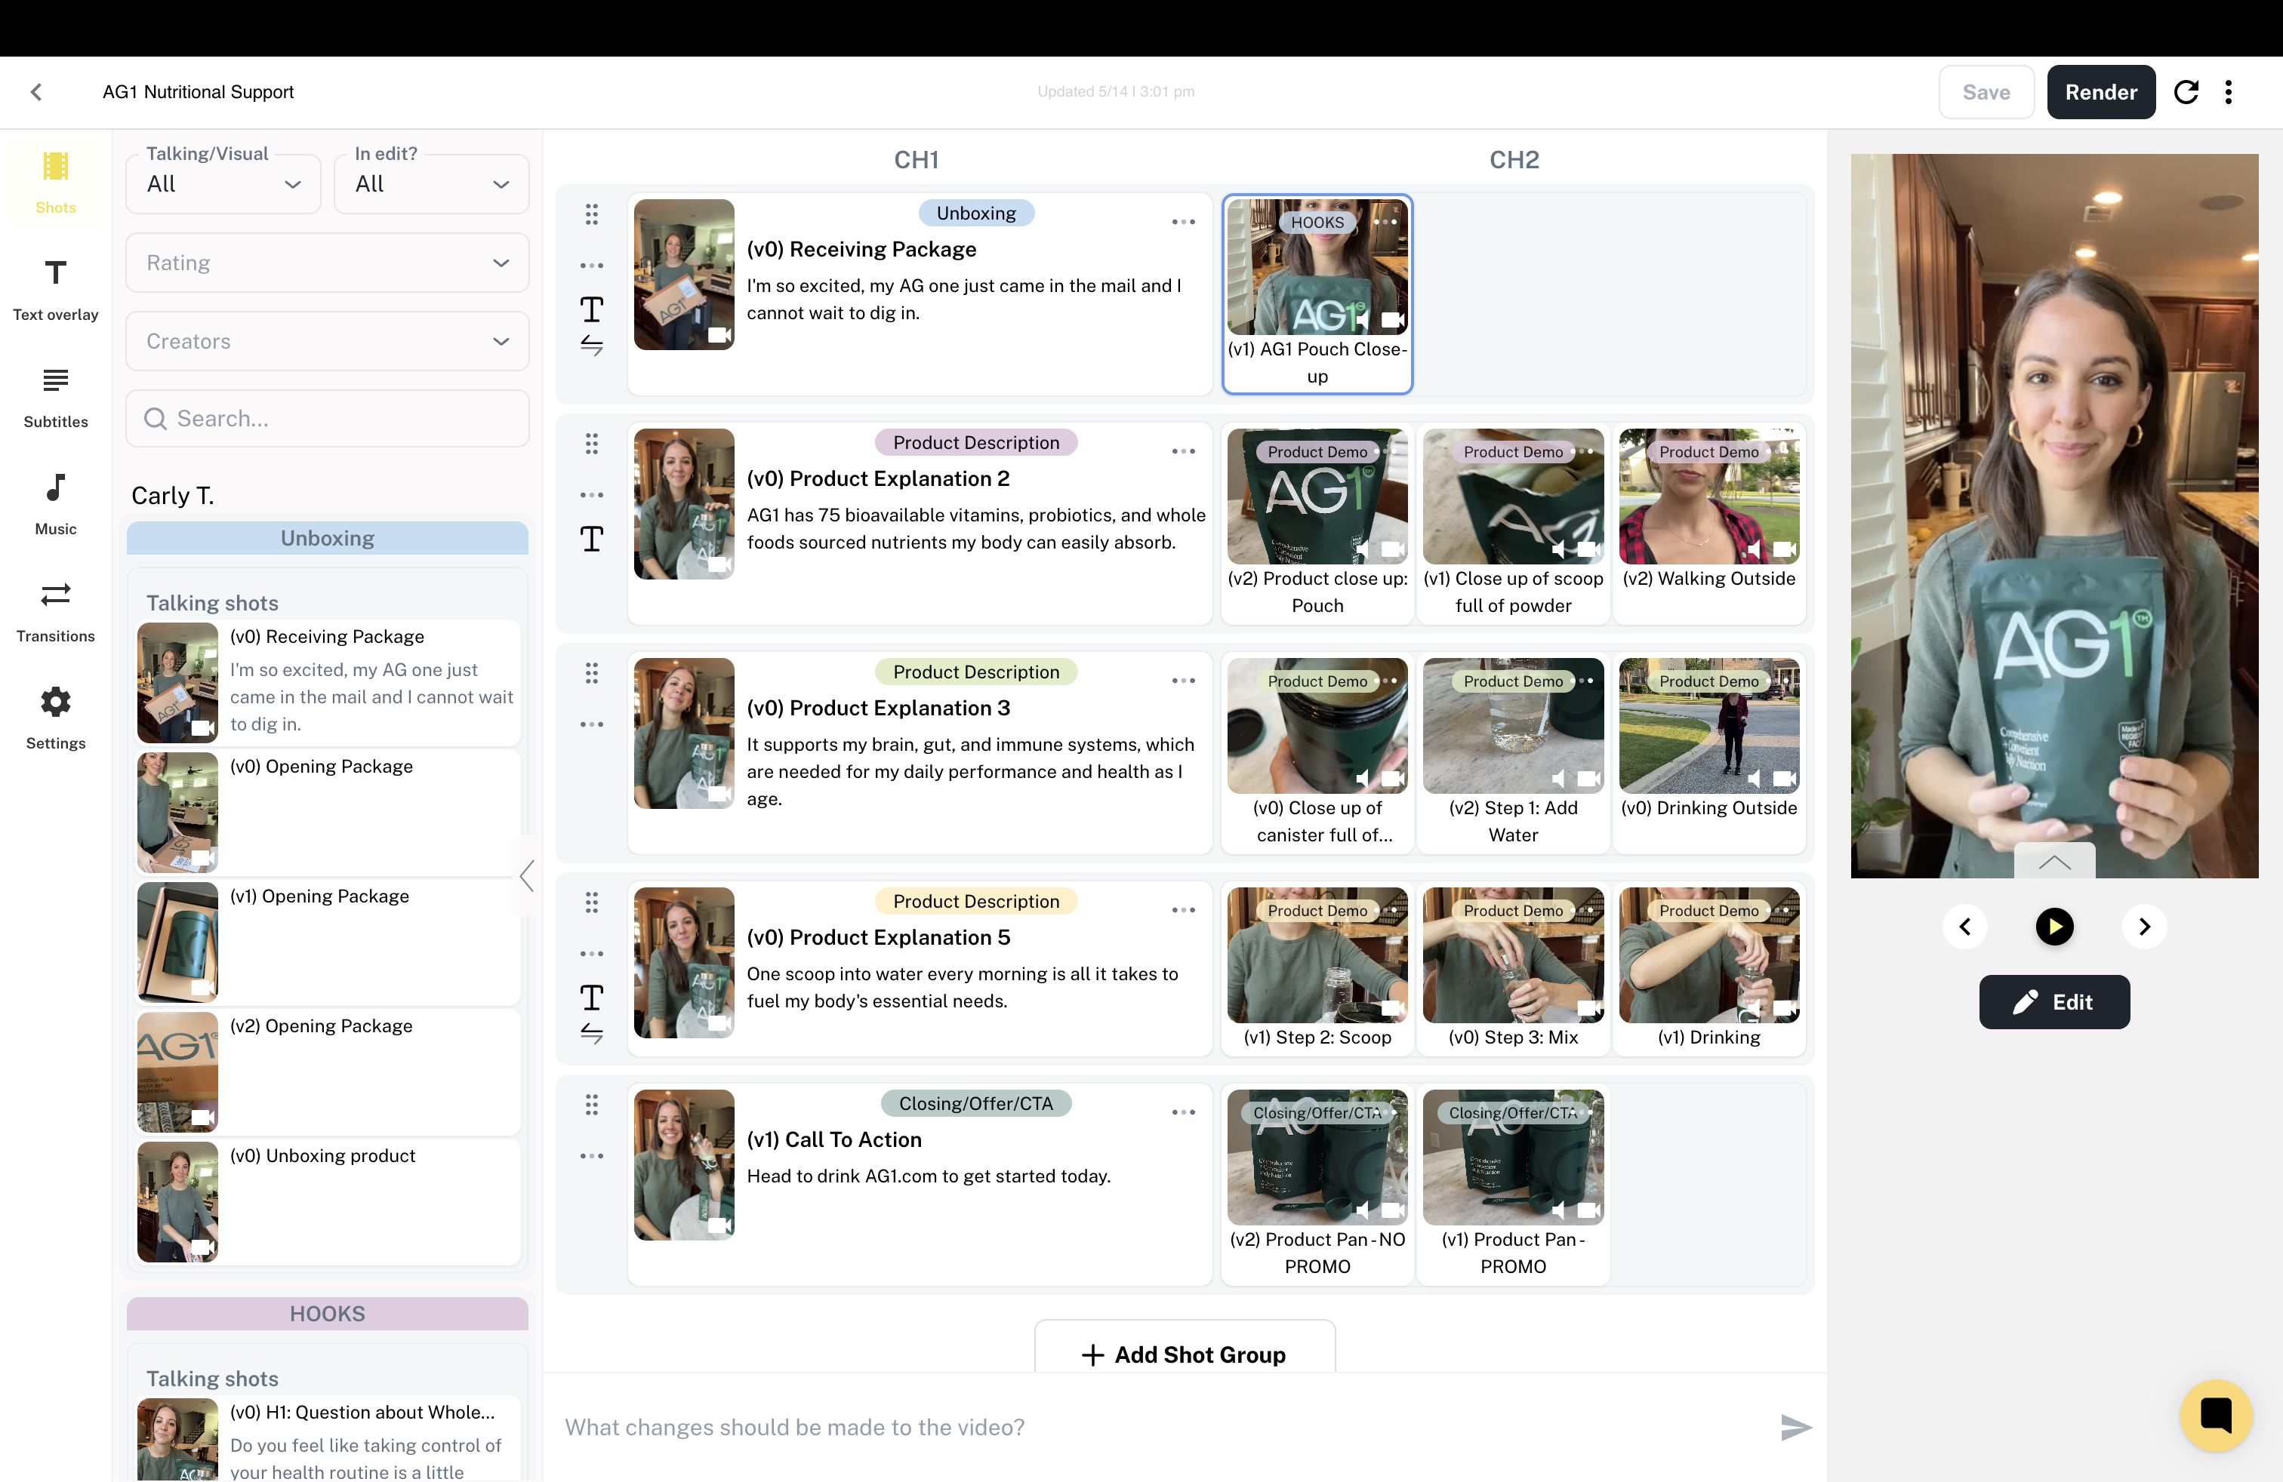The image size is (2283, 1482).
Task: Click the AG1 Nutritional Support project title
Action: point(198,92)
